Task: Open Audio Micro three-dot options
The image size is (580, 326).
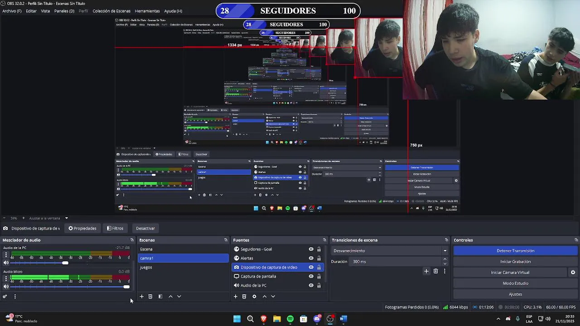Action: [6, 278]
